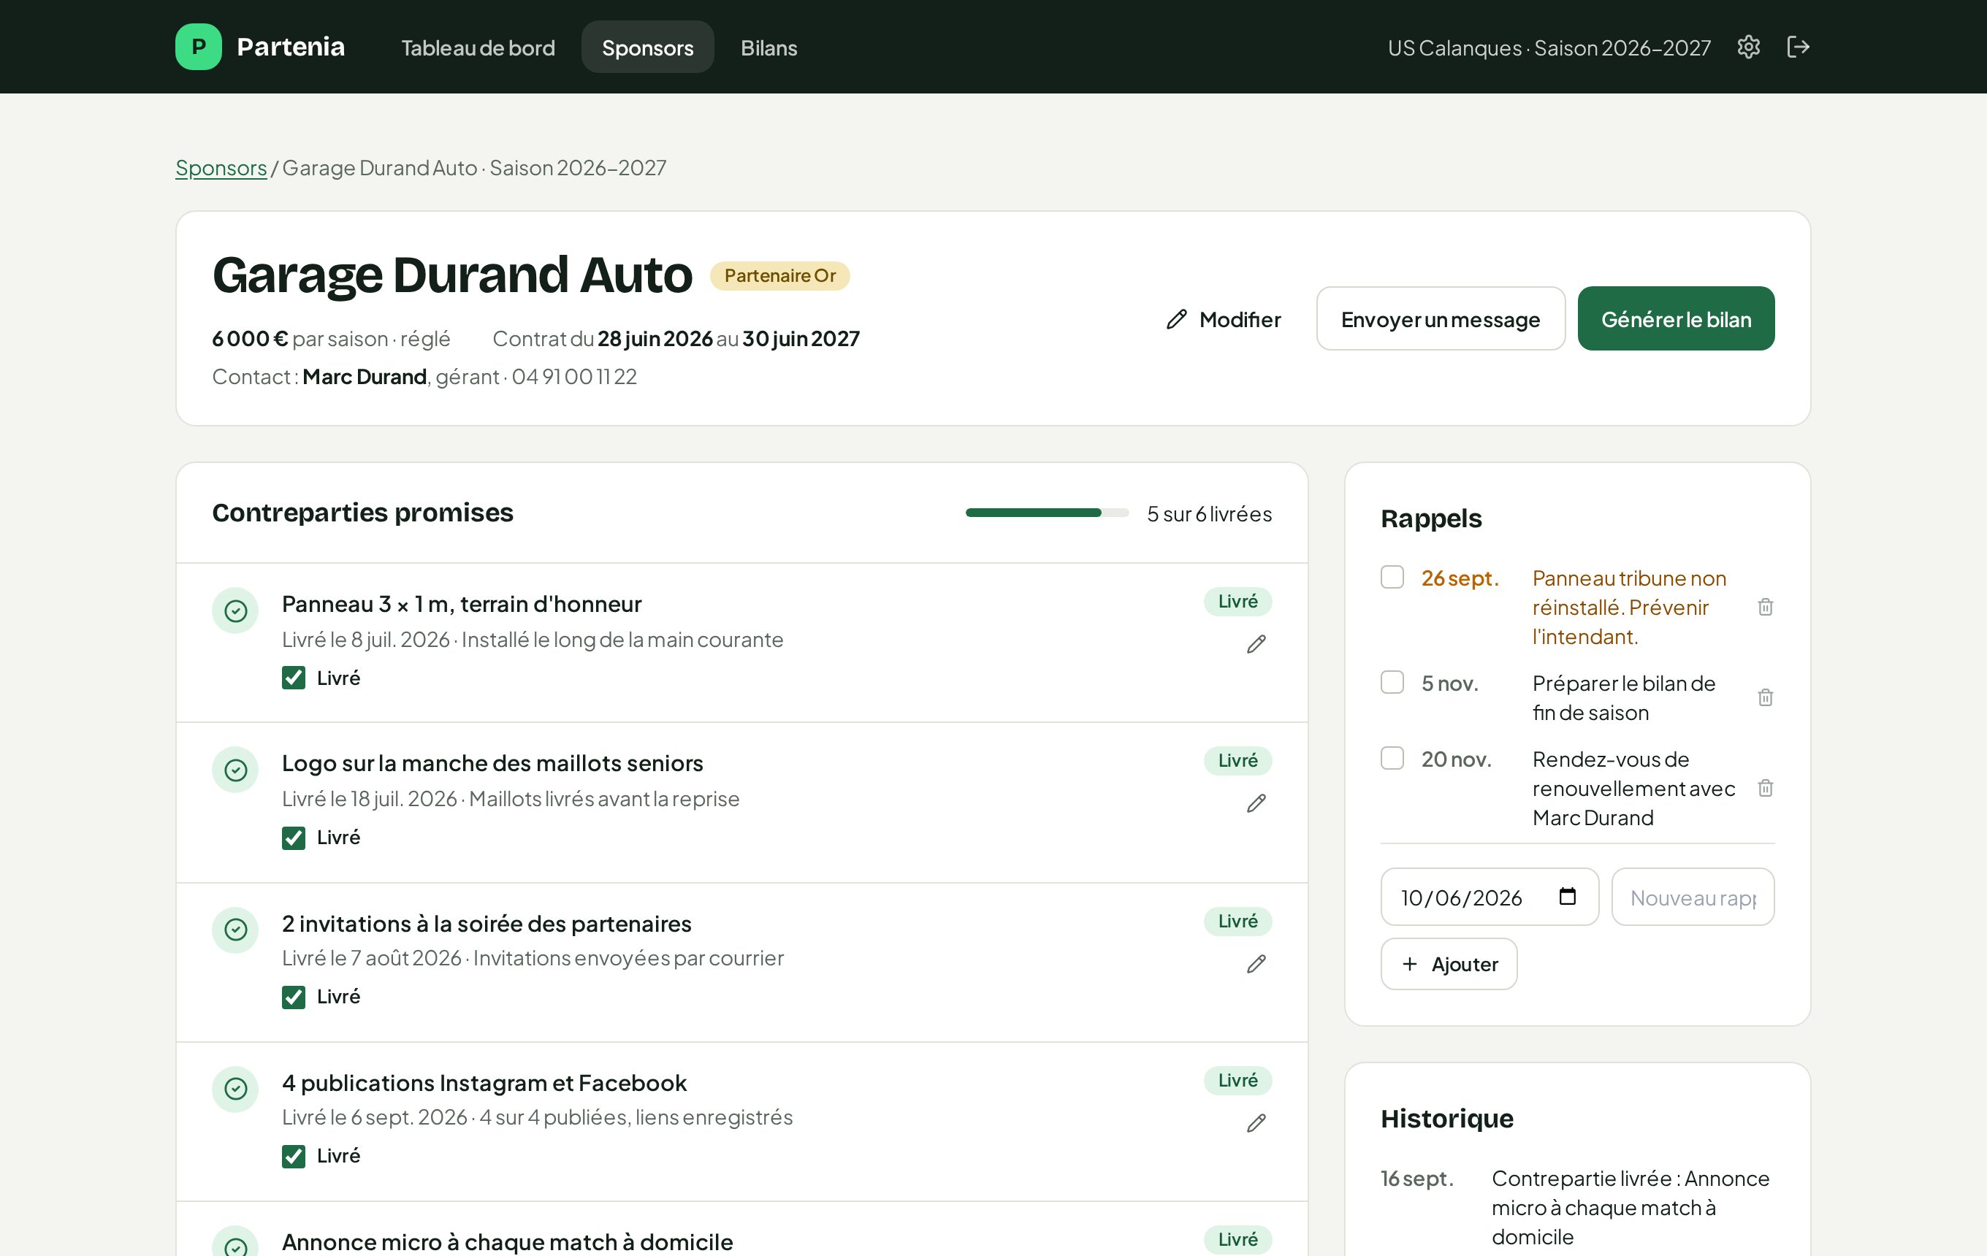The image size is (1987, 1256).
Task: Click status circle icon beside Logo sur la manche
Action: (235, 770)
